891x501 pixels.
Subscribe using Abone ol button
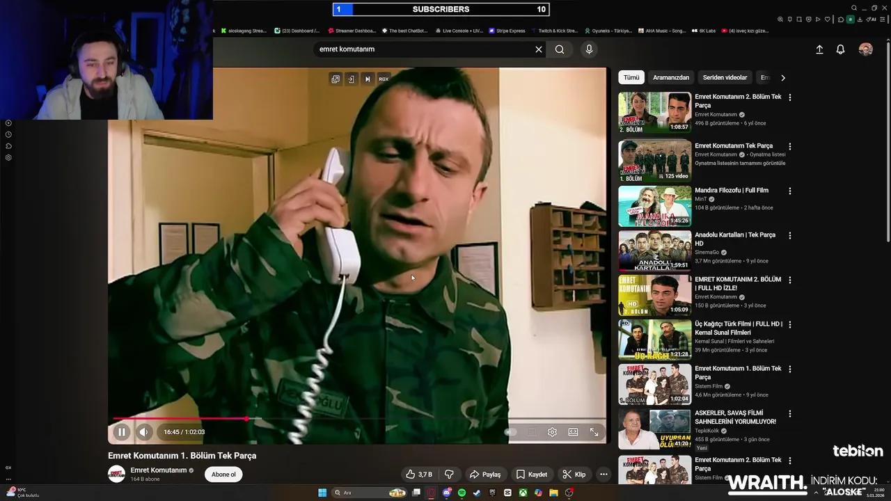click(223, 475)
